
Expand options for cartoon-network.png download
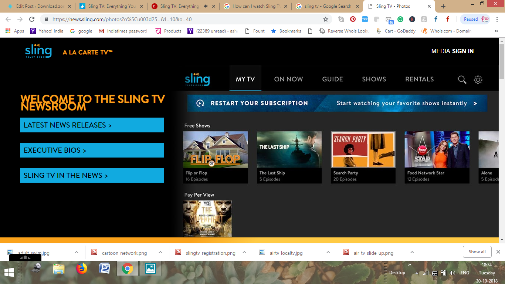[x=160, y=253]
